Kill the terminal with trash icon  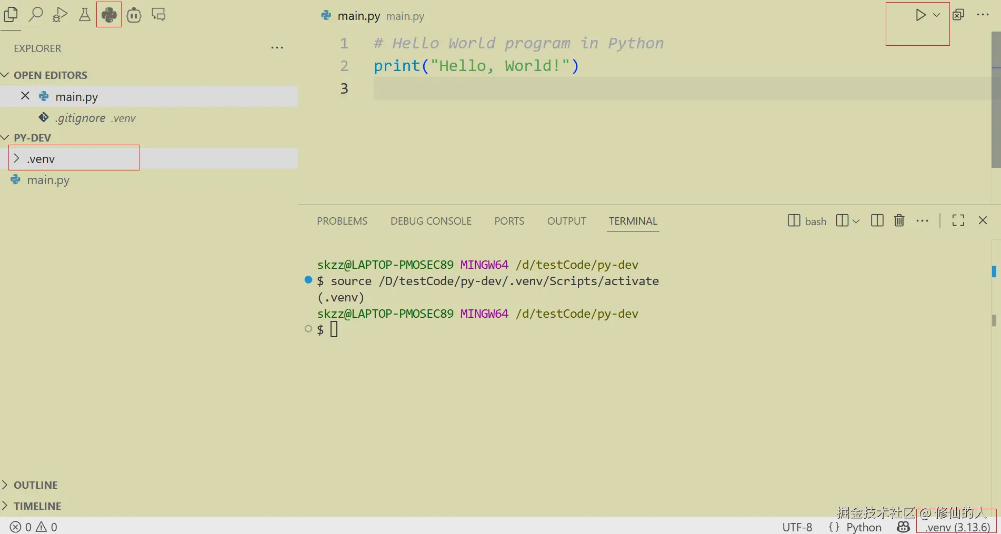pyautogui.click(x=899, y=220)
